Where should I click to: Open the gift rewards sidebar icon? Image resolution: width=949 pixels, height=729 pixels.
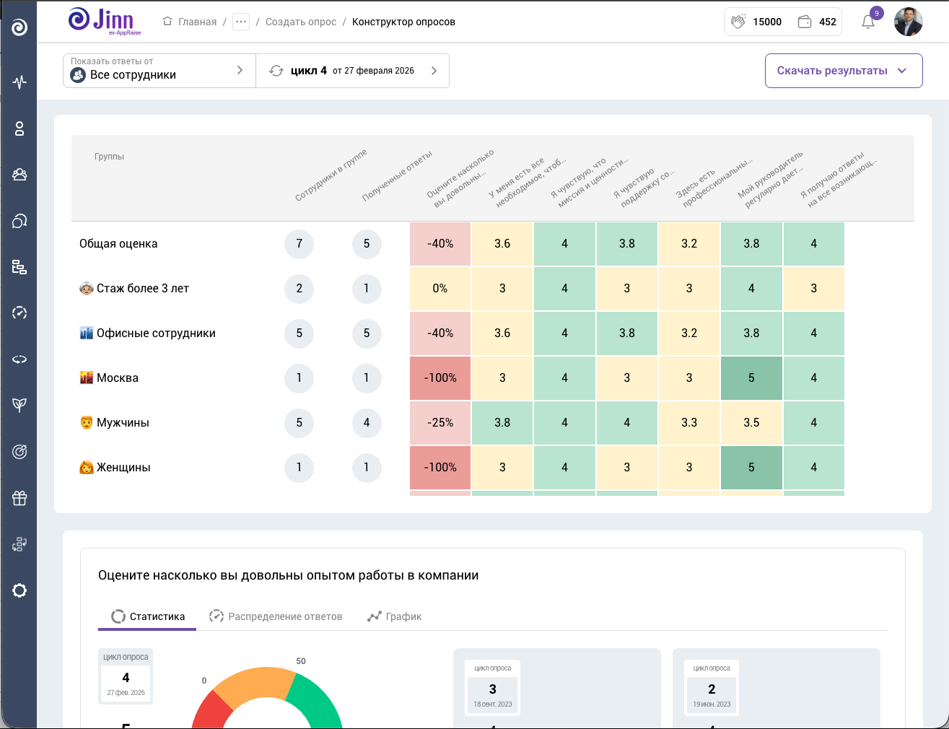(x=19, y=498)
